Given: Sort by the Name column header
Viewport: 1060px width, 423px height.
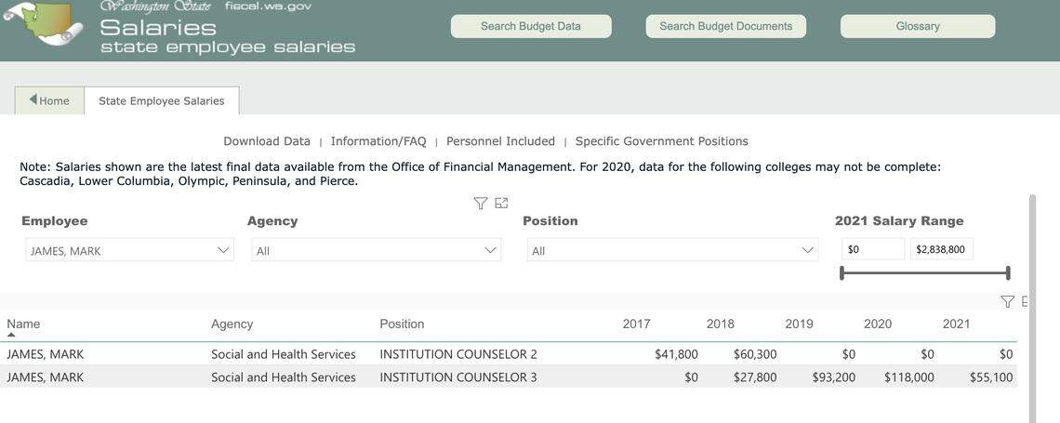Looking at the screenshot, I should pos(23,324).
